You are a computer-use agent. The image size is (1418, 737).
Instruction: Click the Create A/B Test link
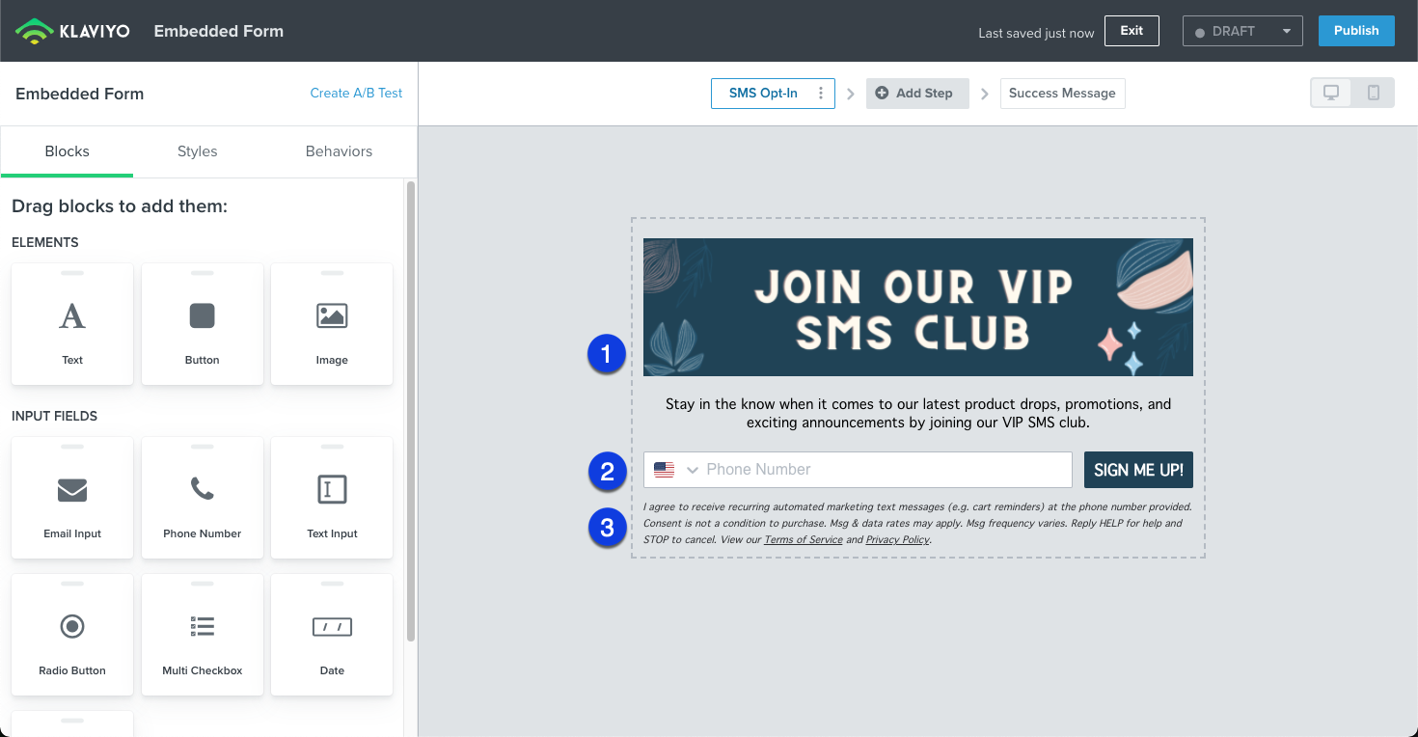[356, 94]
